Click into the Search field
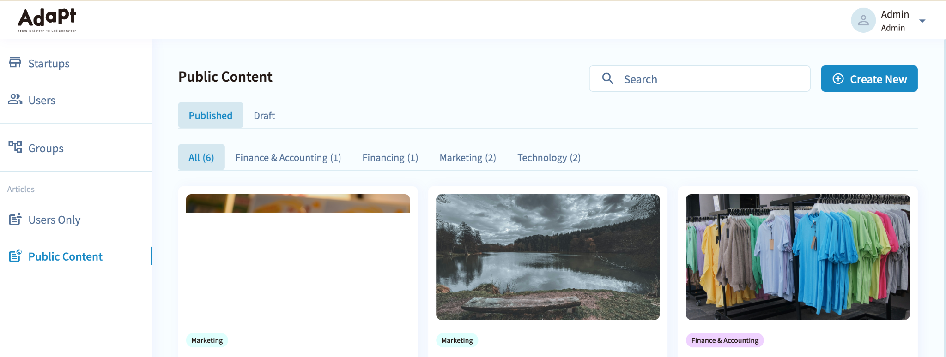 click(x=700, y=79)
